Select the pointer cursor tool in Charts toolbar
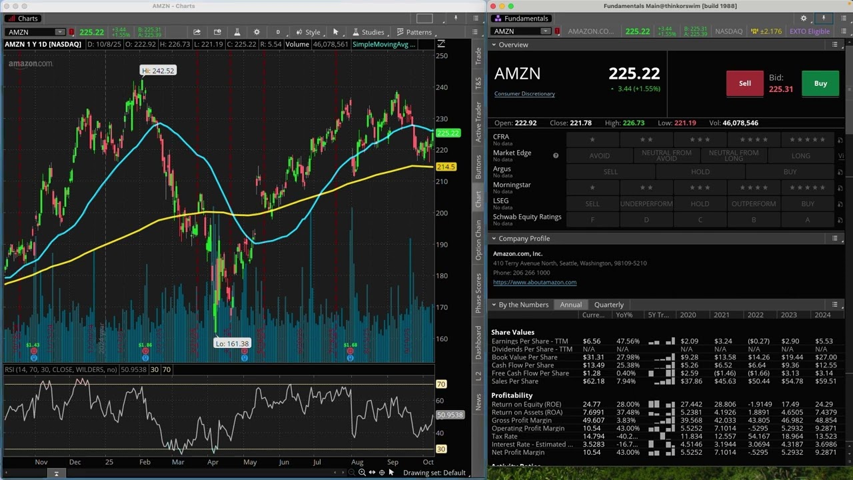 tap(336, 32)
